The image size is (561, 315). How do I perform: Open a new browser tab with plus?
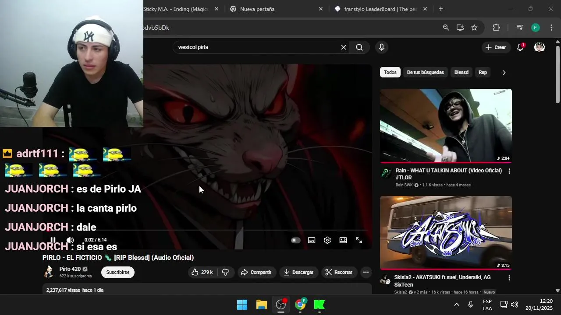440,9
